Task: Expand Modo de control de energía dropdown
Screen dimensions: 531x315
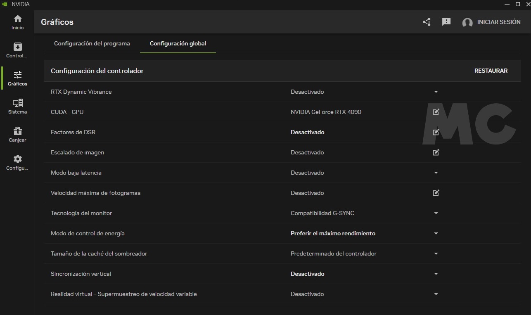Action: click(x=436, y=233)
